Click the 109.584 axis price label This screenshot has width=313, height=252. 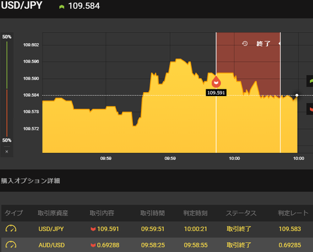[x=31, y=95]
